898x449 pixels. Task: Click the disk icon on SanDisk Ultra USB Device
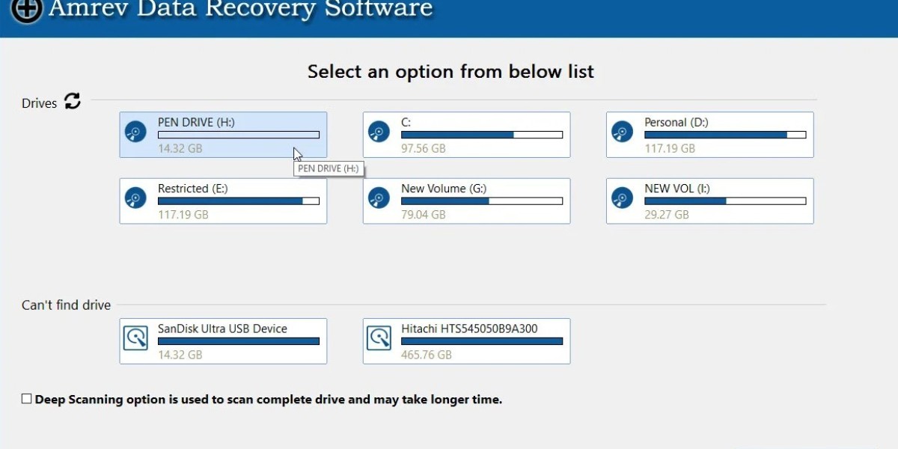click(135, 337)
